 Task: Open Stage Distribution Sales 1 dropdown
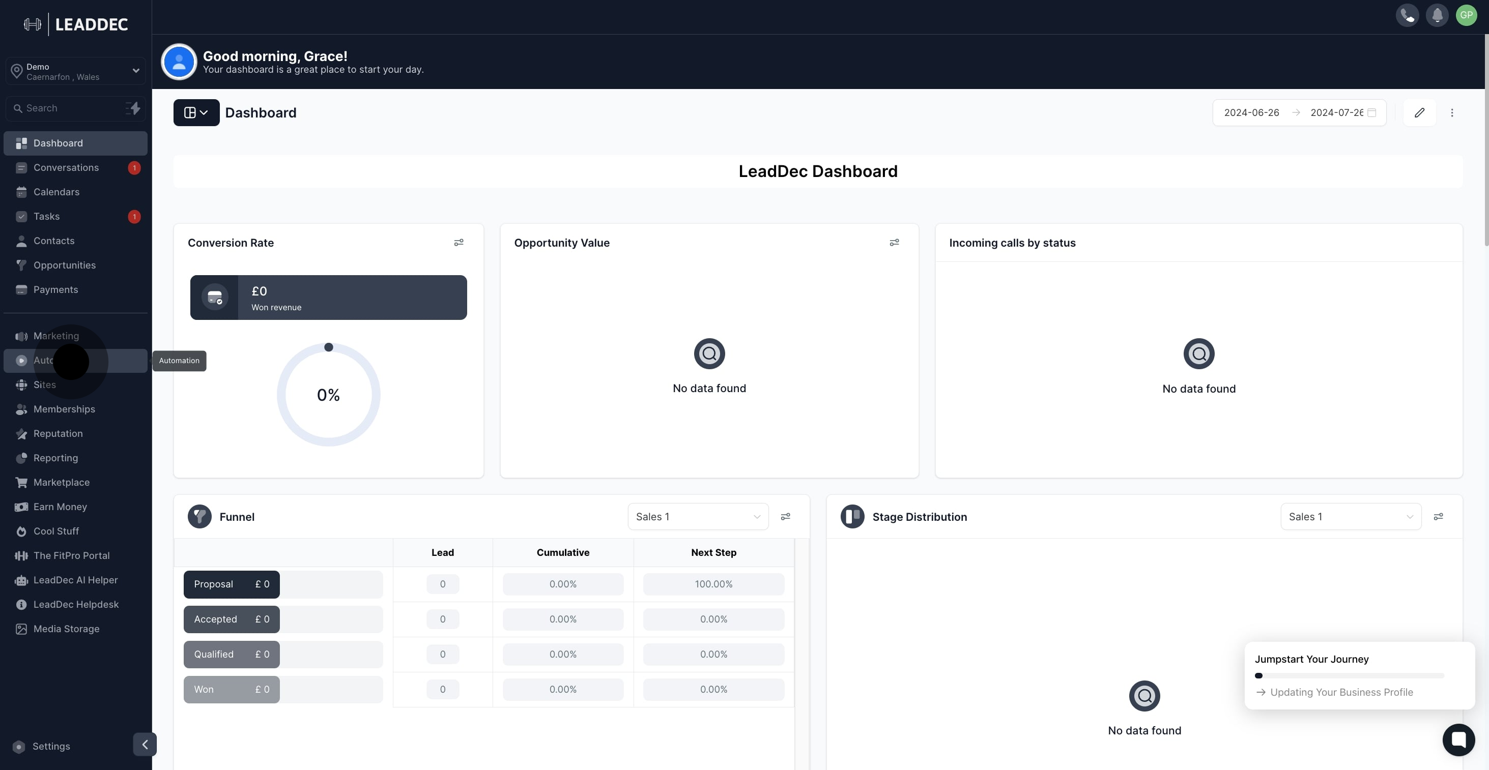pyautogui.click(x=1350, y=516)
